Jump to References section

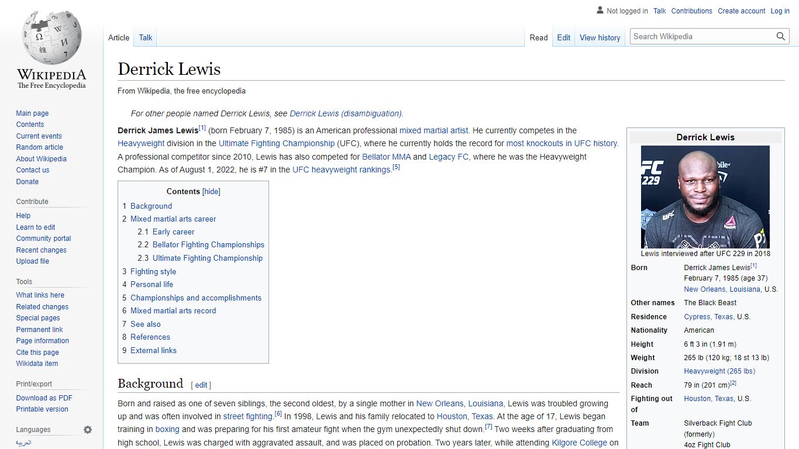150,337
